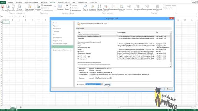Open the Name Box dropdown arrow
Screen dimensions: 198x111
pyautogui.click(x=10, y=16)
